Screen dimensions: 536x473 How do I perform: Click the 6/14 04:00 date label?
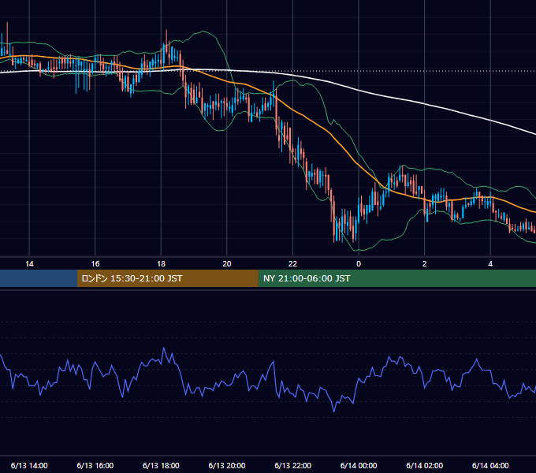pos(490,465)
